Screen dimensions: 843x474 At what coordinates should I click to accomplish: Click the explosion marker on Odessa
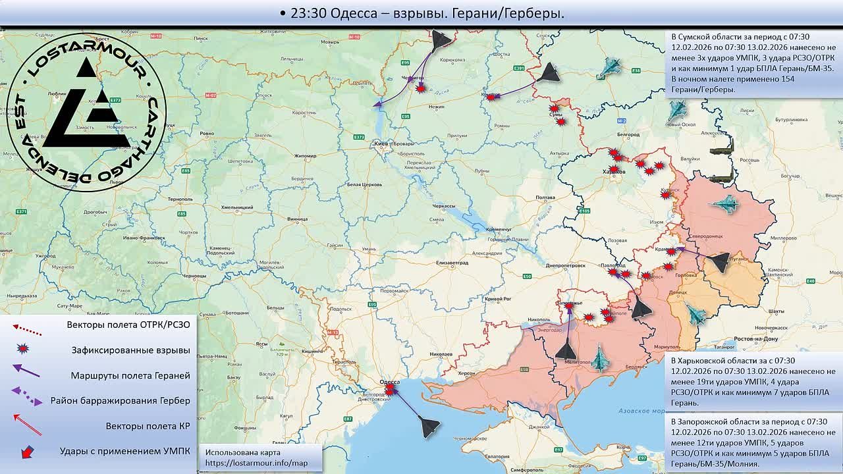click(x=389, y=390)
